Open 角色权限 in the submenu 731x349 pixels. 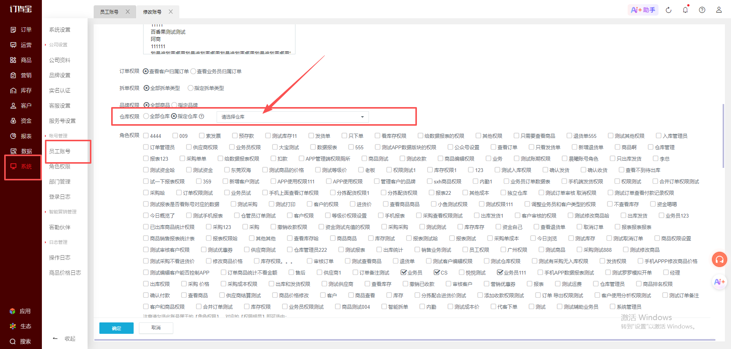coord(60,166)
